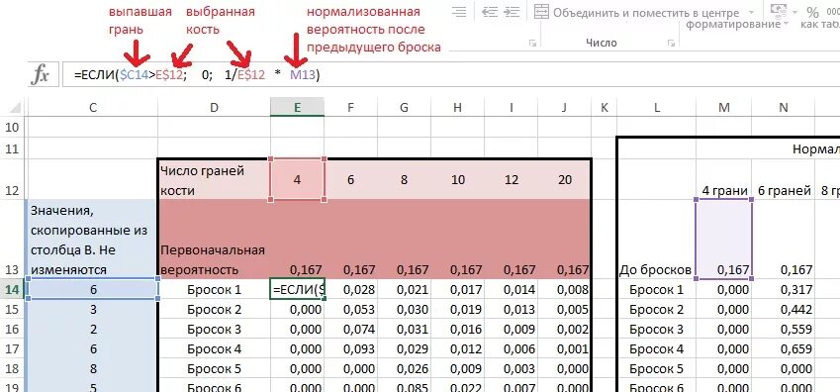Click cell 0,053 in Бросок 2 row
This screenshot has height=392, width=840.
pyautogui.click(x=350, y=310)
